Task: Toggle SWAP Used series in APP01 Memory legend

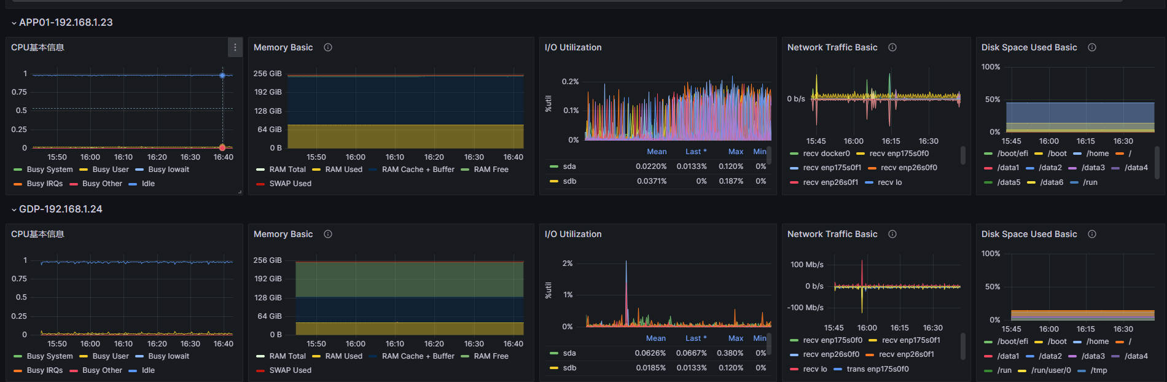Action: pyautogui.click(x=291, y=184)
